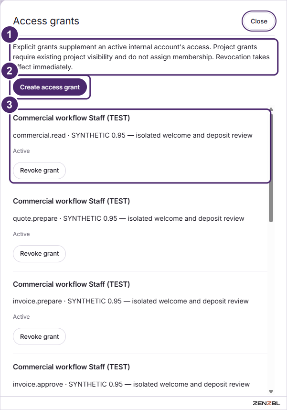Click the commercial.read grant description line
Viewport: 287px width, 410px height.
(x=133, y=135)
